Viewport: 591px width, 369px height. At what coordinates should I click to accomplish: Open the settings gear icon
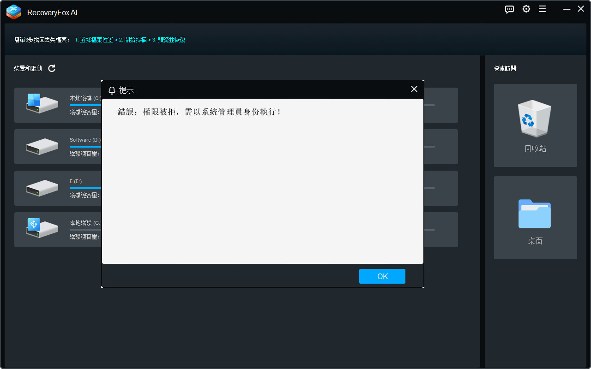coord(526,9)
